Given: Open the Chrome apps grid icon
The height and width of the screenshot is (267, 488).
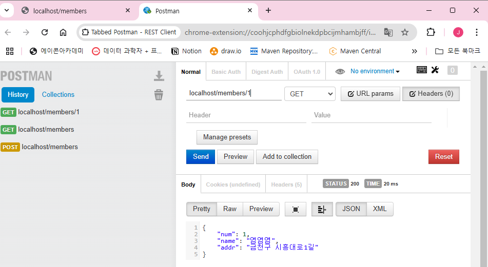Looking at the screenshot, I should [10, 51].
